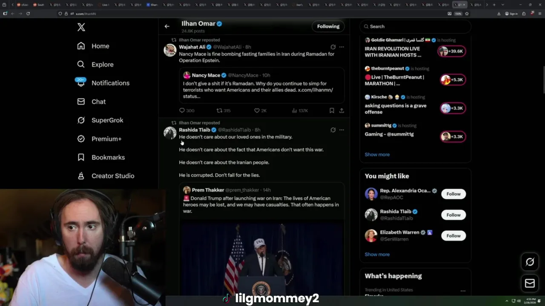Open the floating Grok button
This screenshot has width=545, height=306.
tap(530, 262)
